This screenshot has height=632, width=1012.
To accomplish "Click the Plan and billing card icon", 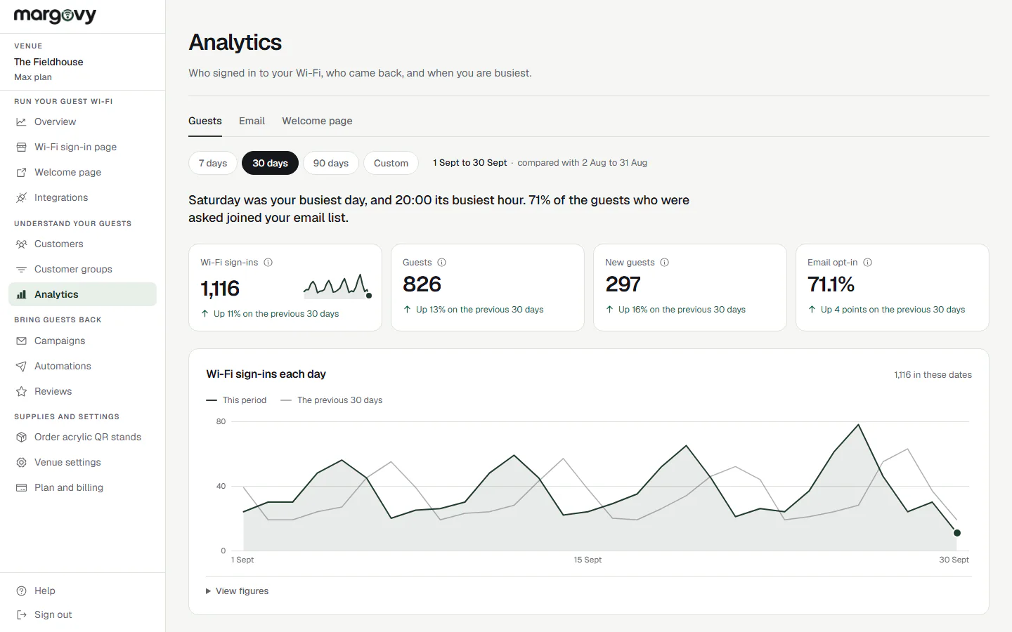I will click(21, 487).
